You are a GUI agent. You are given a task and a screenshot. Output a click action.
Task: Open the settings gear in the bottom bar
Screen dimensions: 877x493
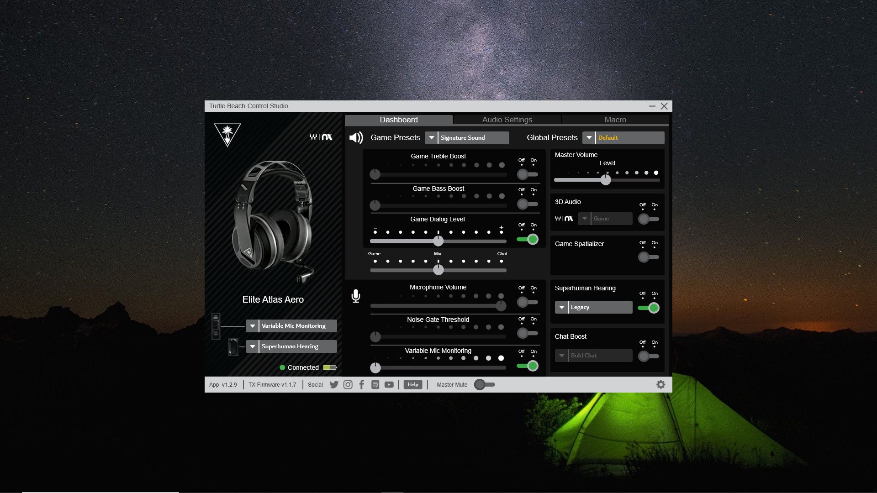pyautogui.click(x=660, y=384)
